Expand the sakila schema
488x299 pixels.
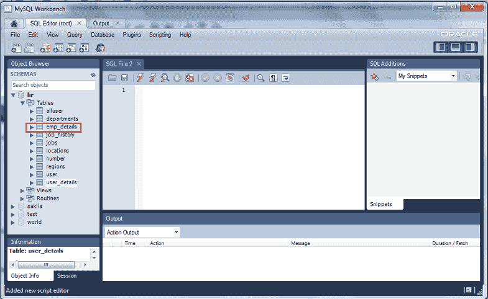[x=13, y=207]
